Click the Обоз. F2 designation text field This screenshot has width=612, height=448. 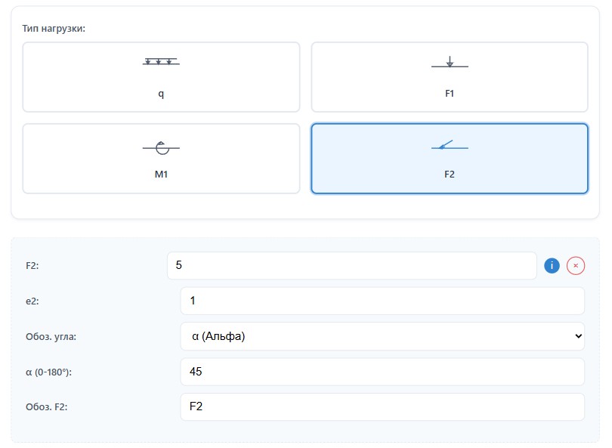coord(382,406)
